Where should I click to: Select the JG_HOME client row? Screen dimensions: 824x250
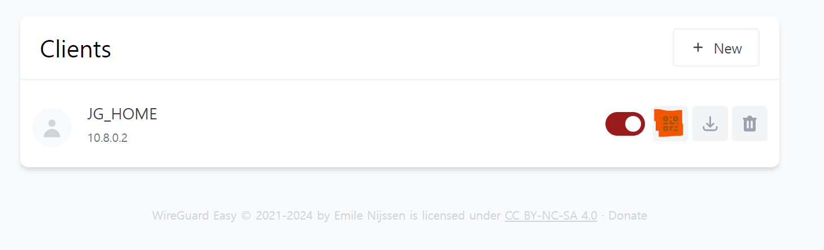pyautogui.click(x=400, y=124)
